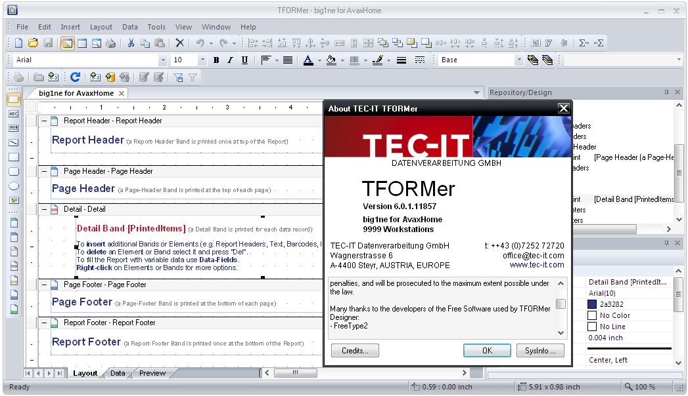Click the SysInfo button
The image size is (688, 396).
[x=540, y=351]
